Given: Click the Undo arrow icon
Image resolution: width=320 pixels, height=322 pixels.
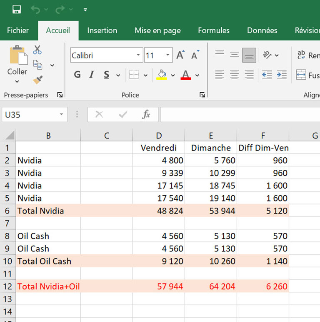Looking at the screenshot, I should pos(36,9).
